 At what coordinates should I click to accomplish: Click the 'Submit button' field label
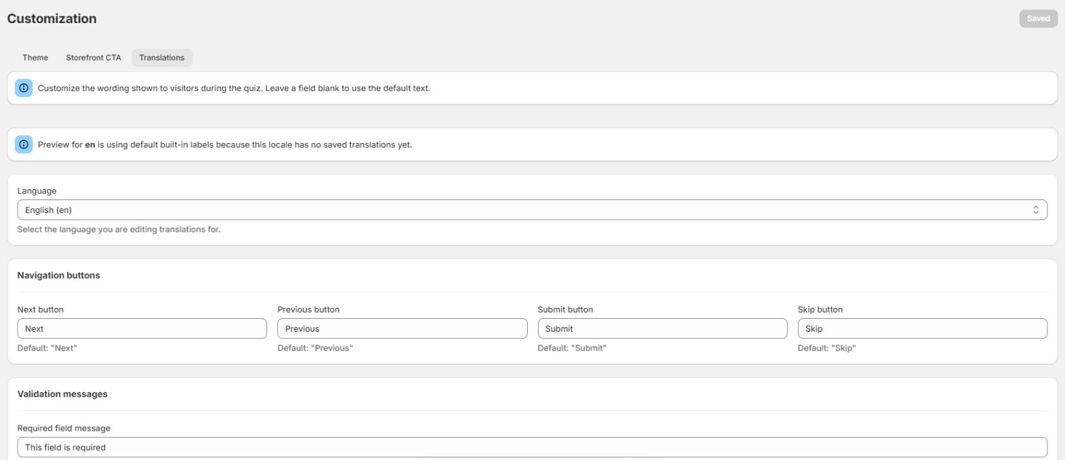[565, 309]
